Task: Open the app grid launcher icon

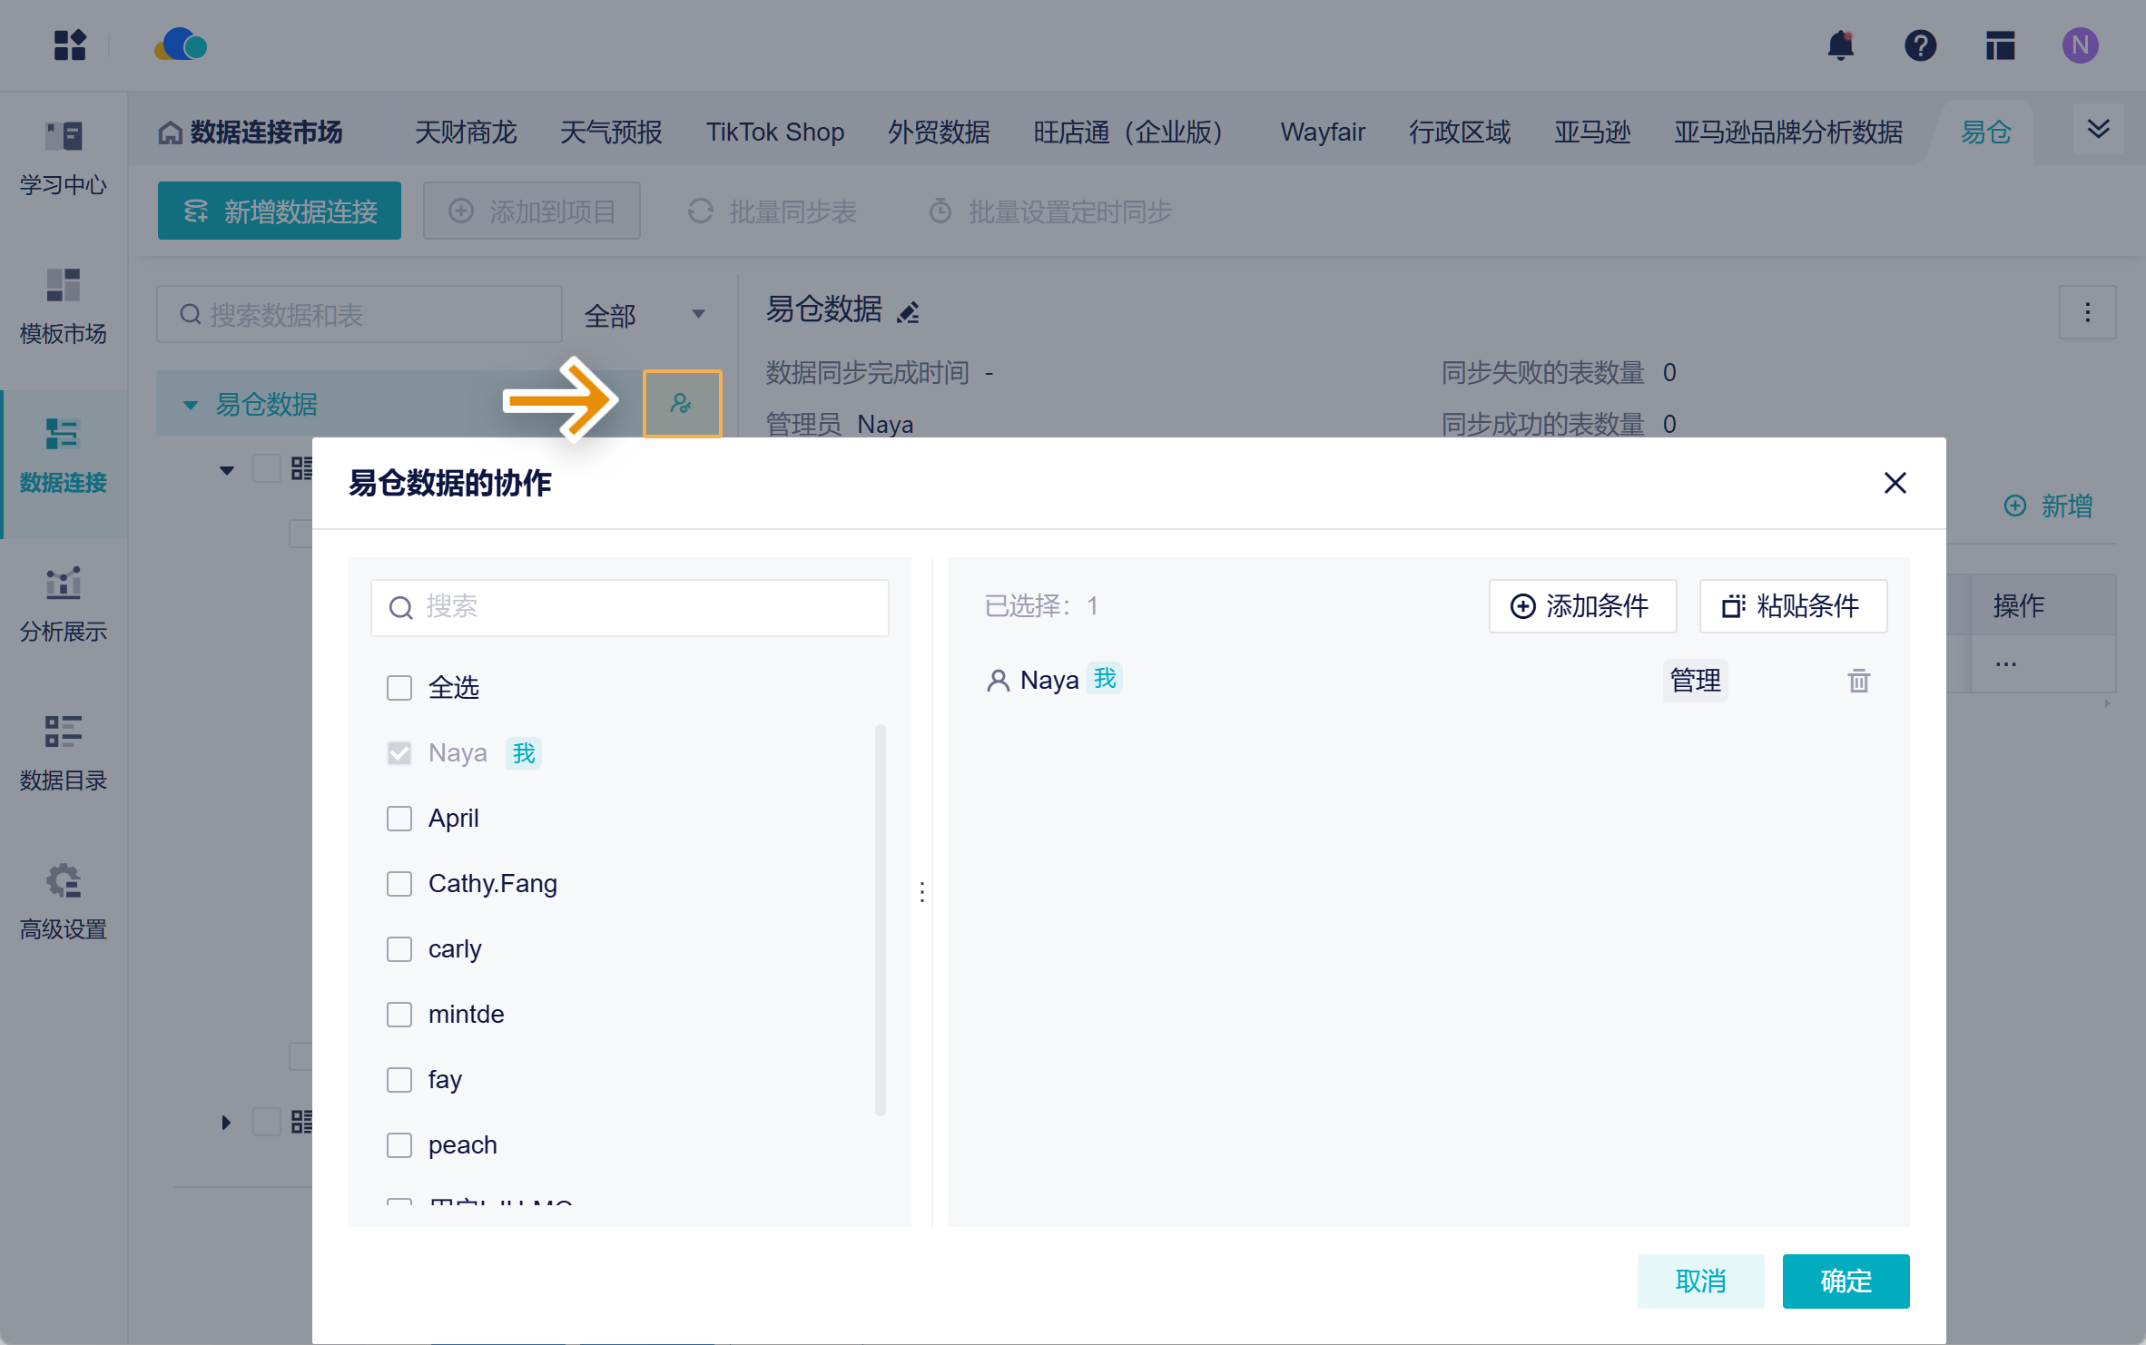Action: (70, 45)
